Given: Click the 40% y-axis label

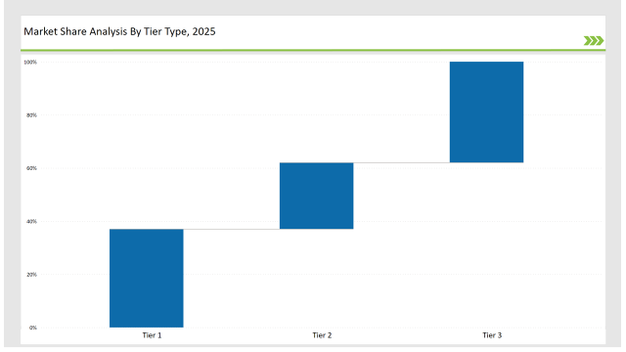Looking at the screenshot, I should [x=31, y=222].
